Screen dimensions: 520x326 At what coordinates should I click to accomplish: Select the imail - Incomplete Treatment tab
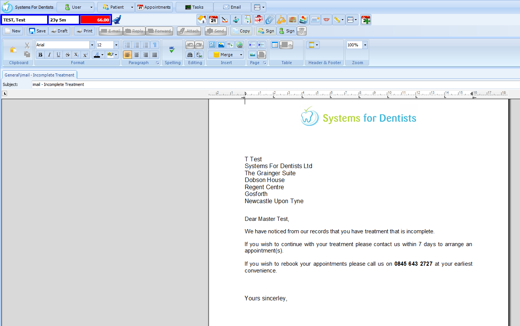click(40, 75)
